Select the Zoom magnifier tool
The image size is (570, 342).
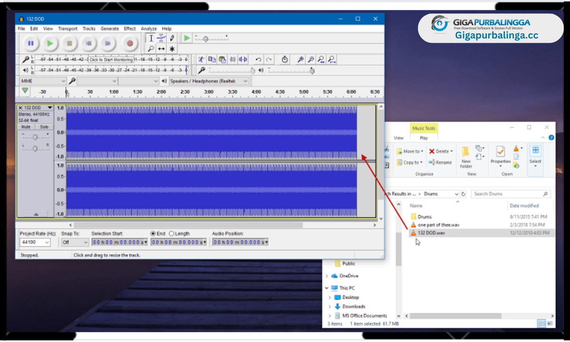pyautogui.click(x=151, y=48)
